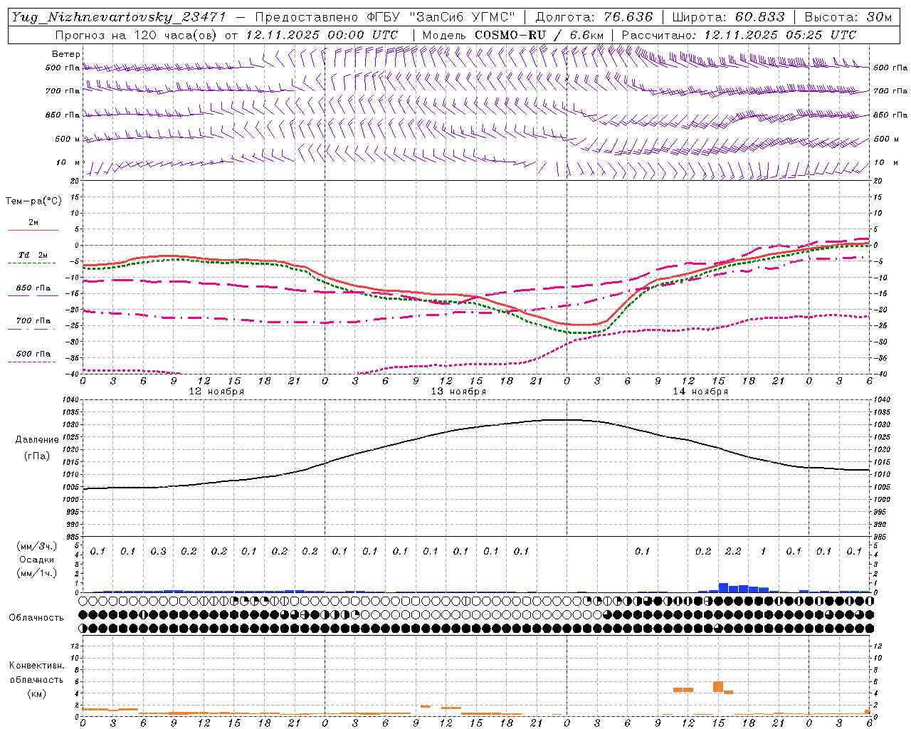
Task: Select the latitude value "Широта: 60.833"
Action: coord(728,17)
